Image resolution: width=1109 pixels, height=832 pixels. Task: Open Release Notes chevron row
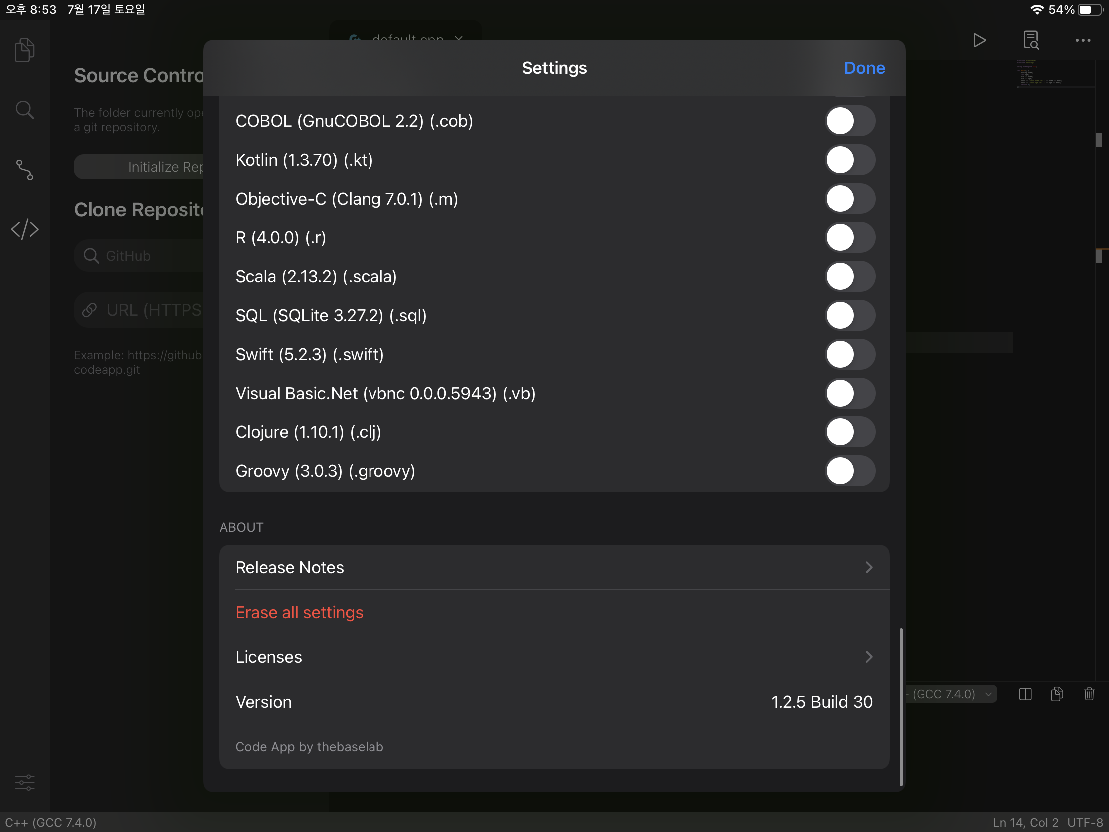(554, 567)
